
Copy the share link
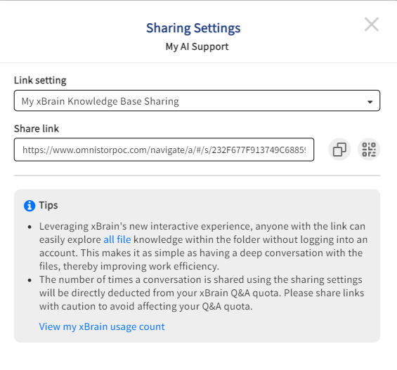click(x=339, y=150)
